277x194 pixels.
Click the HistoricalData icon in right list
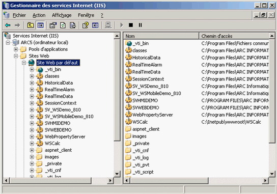(128, 58)
